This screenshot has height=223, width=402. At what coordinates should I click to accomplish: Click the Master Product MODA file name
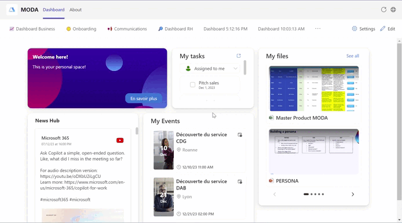[x=302, y=118]
